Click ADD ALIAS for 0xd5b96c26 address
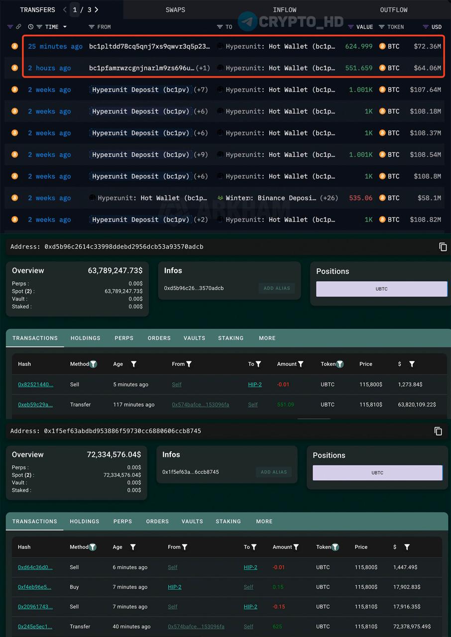 277,288
